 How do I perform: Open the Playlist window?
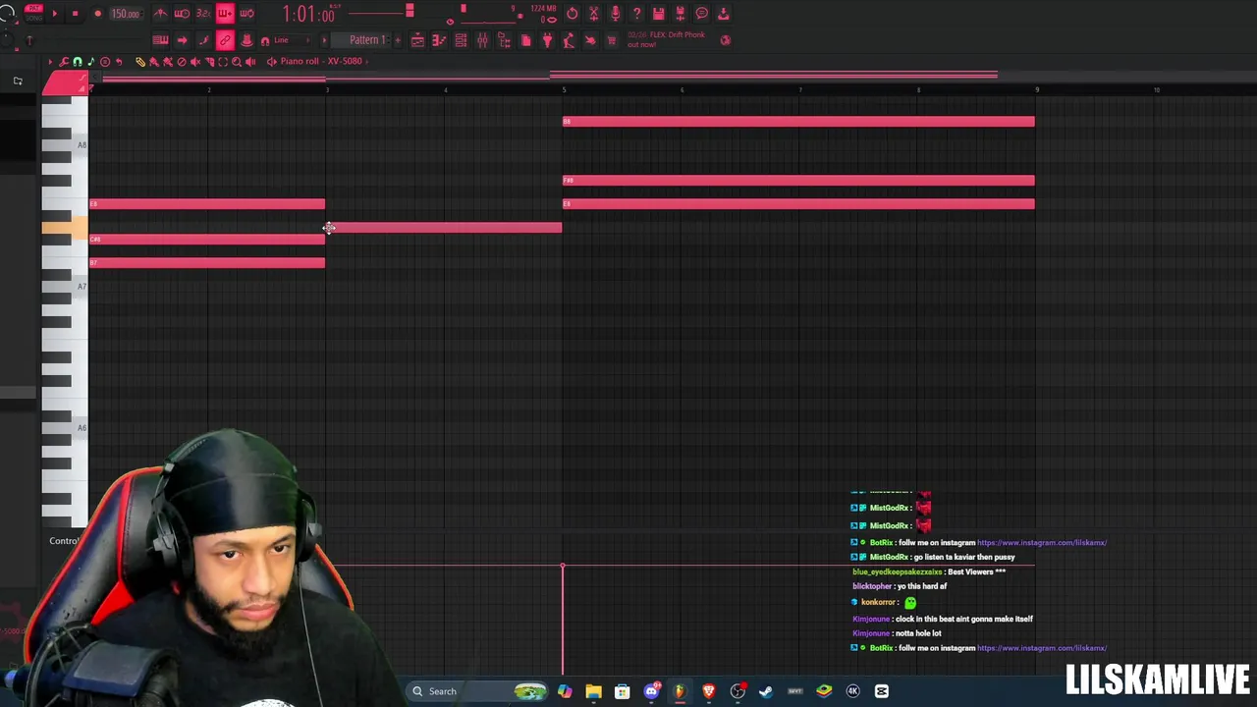point(417,40)
